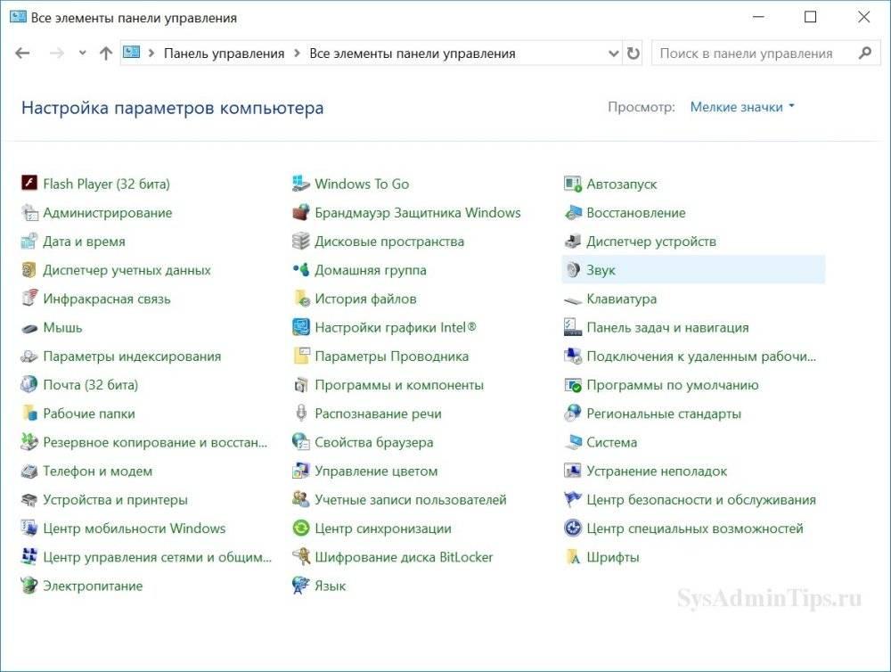Click the Панель управления breadcrumb
Viewport: 891px width, 672px height.
coord(224,53)
